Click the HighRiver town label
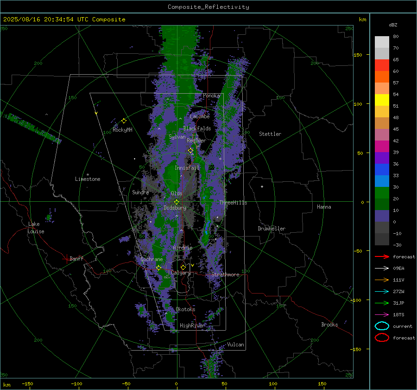The height and width of the screenshot is (390, 417). 192,326
